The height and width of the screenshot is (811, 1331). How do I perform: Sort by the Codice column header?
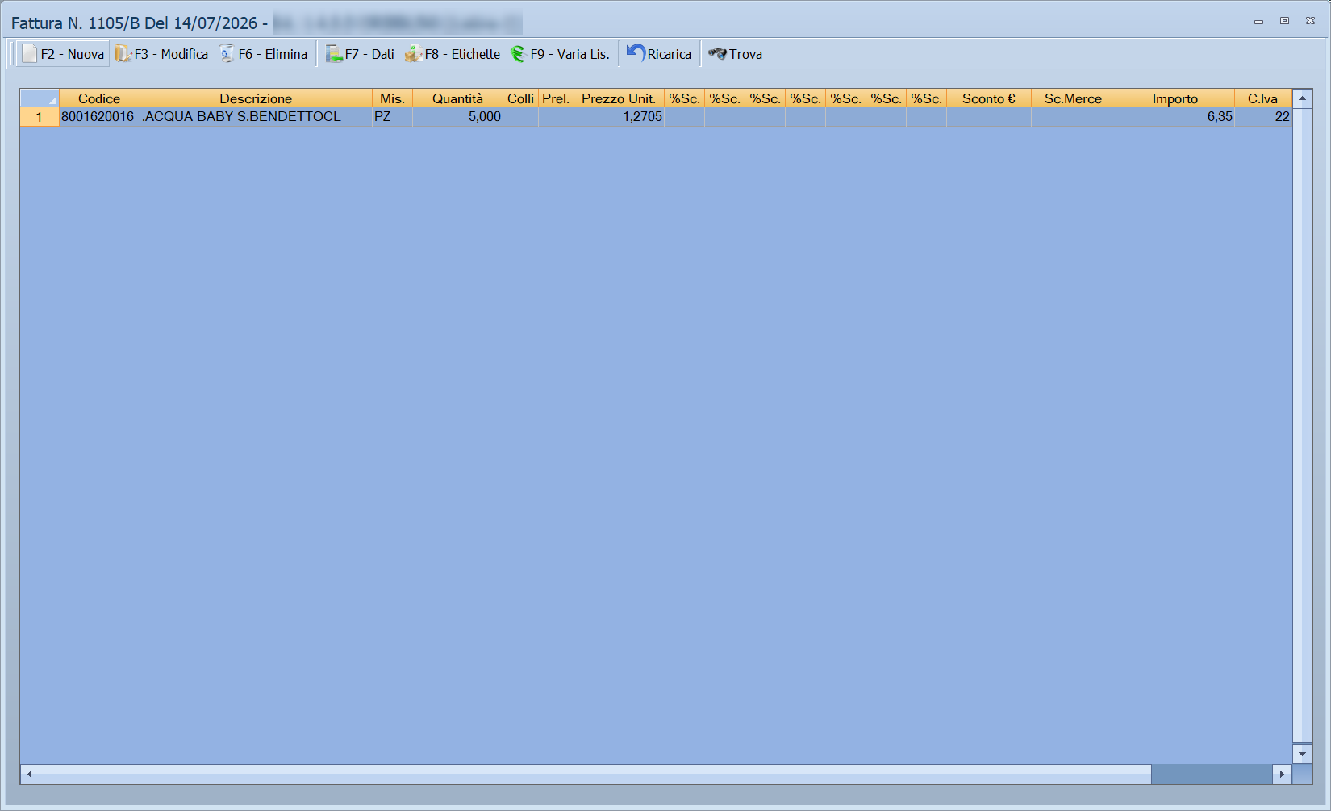coord(99,98)
